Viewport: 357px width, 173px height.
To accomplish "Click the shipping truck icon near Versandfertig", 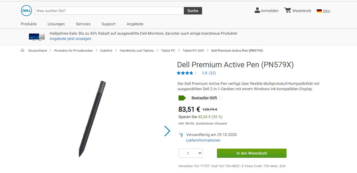I will tap(181, 135).
